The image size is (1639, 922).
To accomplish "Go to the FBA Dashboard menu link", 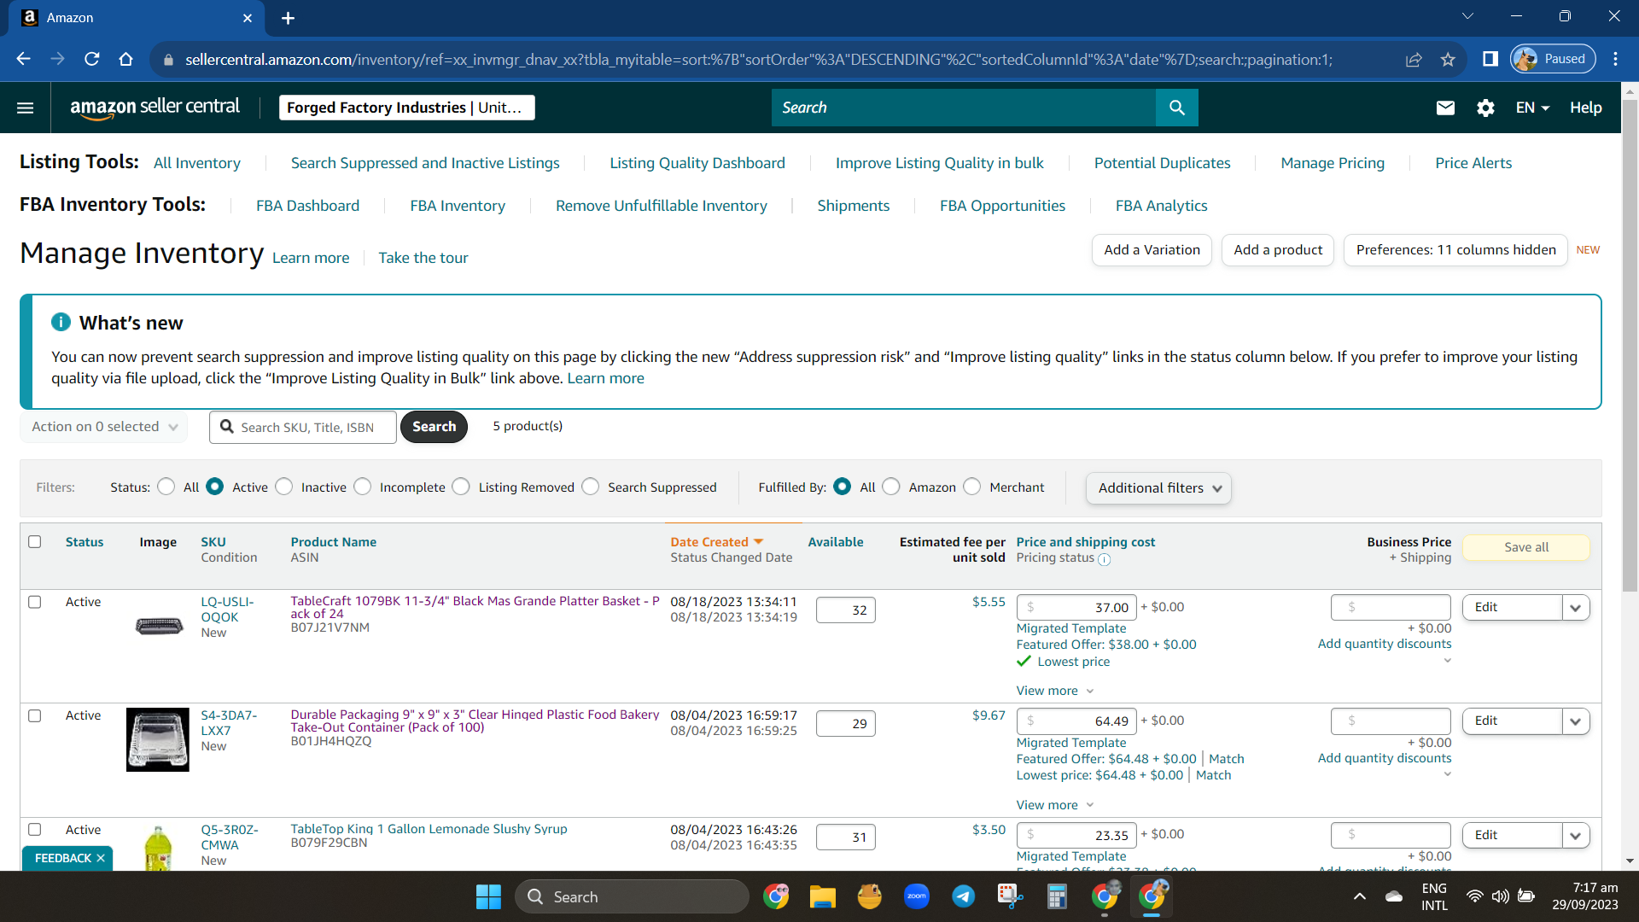I will [307, 206].
